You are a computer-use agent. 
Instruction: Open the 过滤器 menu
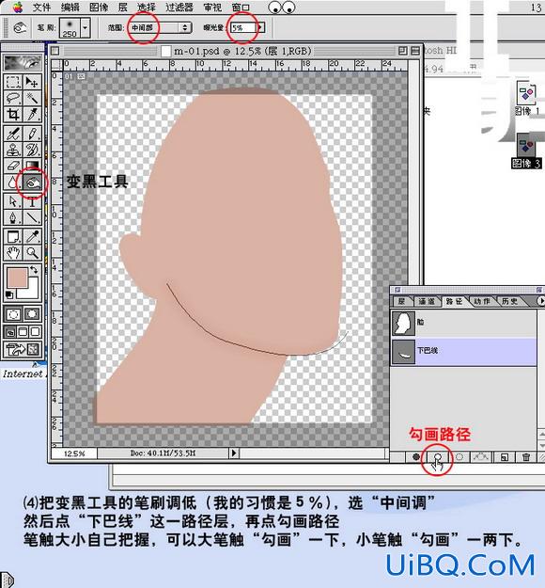click(x=179, y=8)
